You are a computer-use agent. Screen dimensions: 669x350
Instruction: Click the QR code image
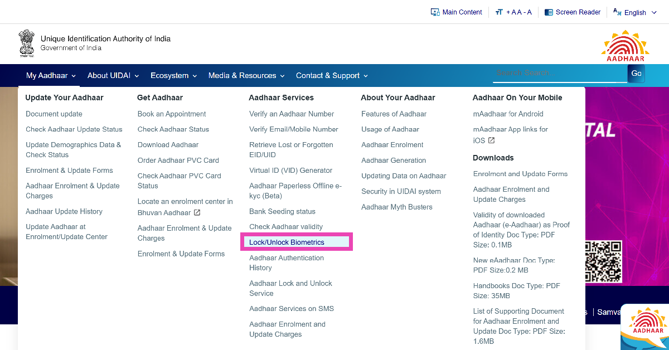click(603, 261)
